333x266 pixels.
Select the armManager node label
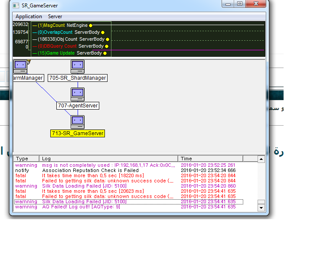pos(28,78)
